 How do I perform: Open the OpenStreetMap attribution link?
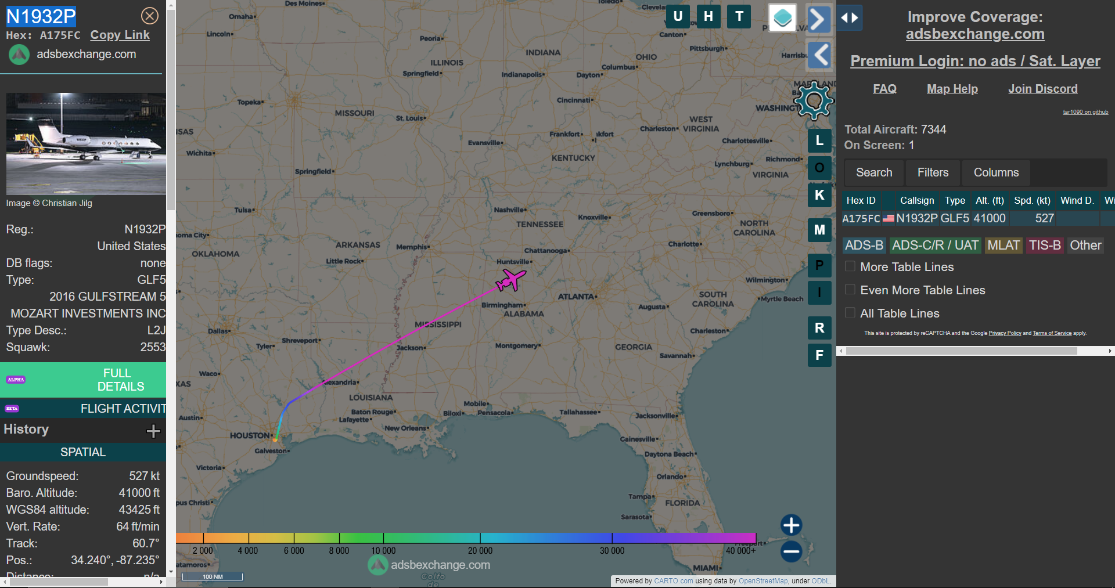[x=763, y=580]
